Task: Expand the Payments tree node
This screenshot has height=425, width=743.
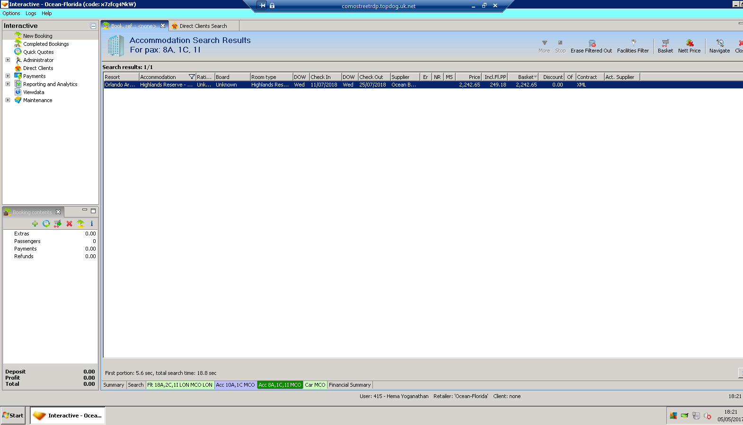Action: (8, 76)
